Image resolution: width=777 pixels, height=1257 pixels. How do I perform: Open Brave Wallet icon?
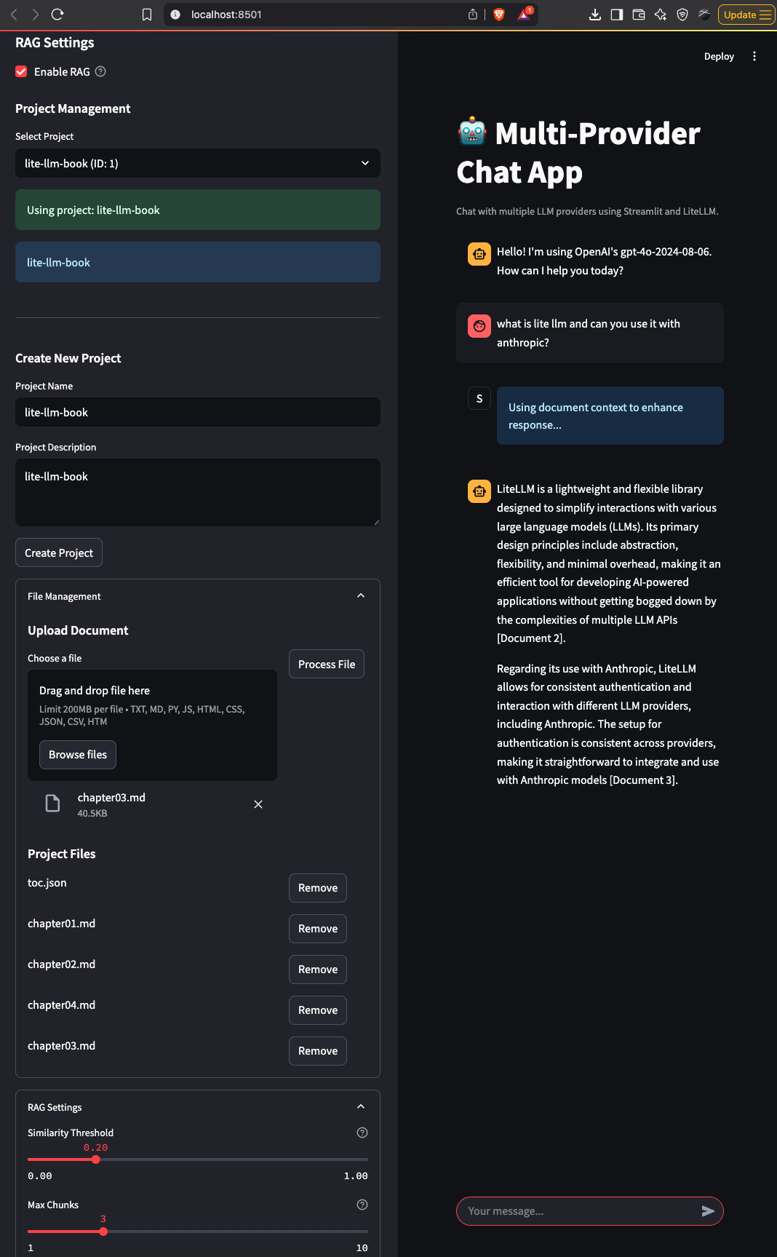(639, 15)
